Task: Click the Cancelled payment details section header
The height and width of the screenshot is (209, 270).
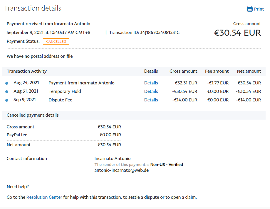Action: (x=33, y=115)
